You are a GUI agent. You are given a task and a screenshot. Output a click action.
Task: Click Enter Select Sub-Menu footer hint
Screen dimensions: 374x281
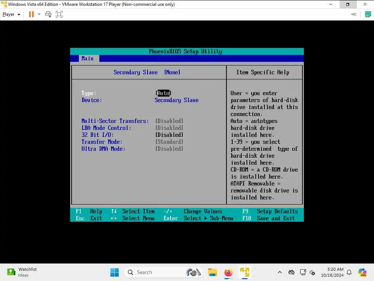pos(198,218)
